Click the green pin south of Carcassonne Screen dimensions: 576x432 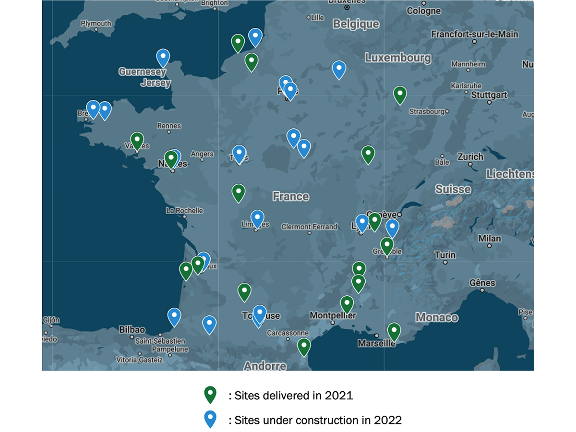pyautogui.click(x=304, y=347)
